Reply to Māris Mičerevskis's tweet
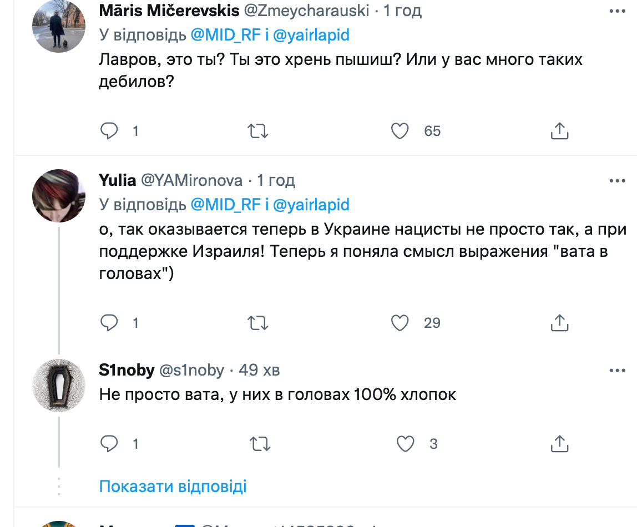Screen dimensions: 637x527 [x=109, y=131]
